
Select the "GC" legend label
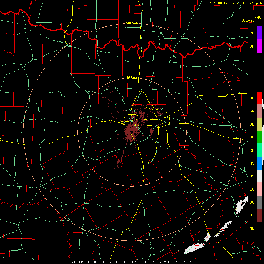pyautogui.click(x=252, y=202)
